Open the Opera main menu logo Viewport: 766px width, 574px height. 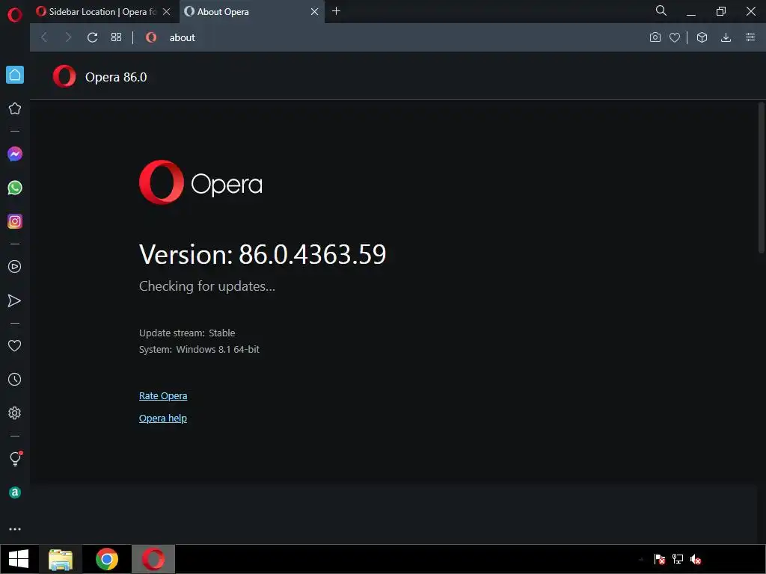pos(15,15)
